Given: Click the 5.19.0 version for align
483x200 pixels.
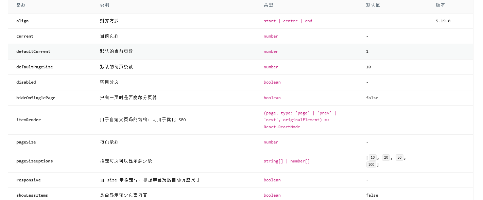Looking at the screenshot, I should (443, 21).
